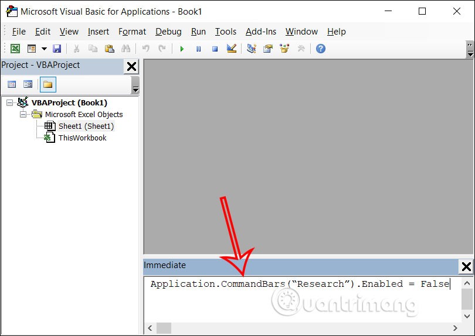Open the Debug menu
Viewport: 475px width, 336px height.
click(168, 32)
